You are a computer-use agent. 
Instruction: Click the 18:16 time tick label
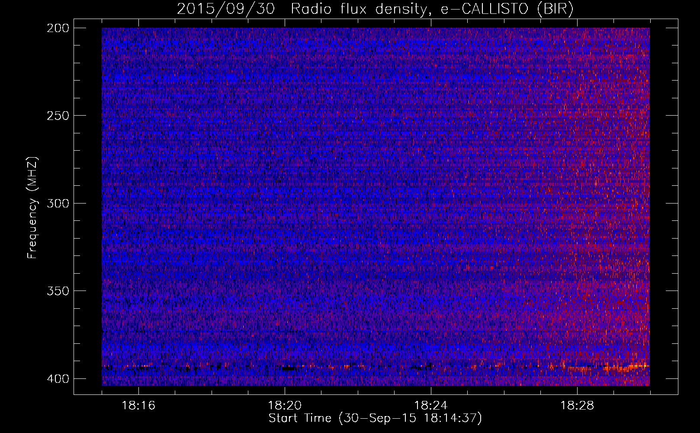click(138, 406)
